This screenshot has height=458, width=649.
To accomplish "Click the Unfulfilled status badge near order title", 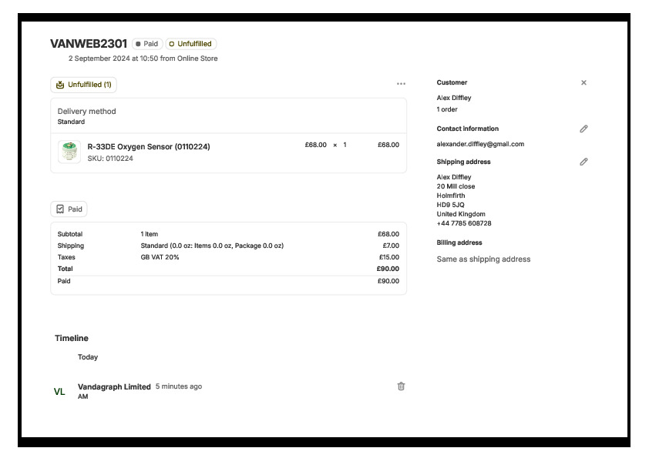I will [190, 44].
